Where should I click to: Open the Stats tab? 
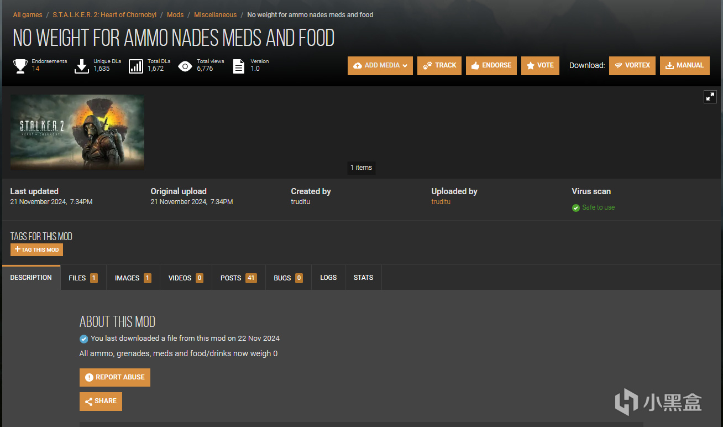tap(363, 278)
